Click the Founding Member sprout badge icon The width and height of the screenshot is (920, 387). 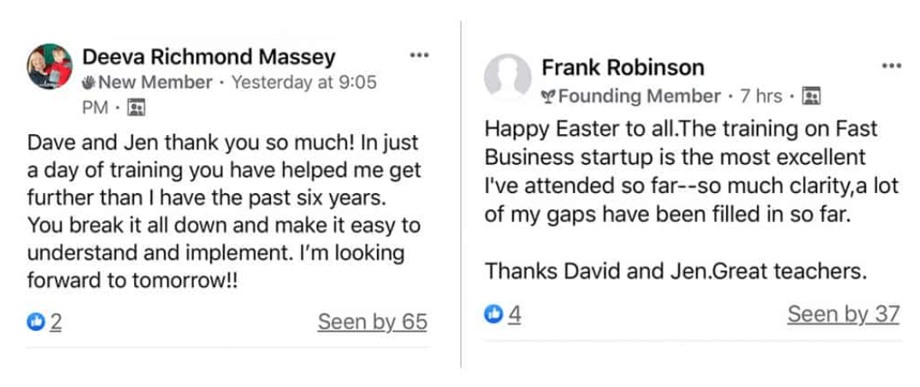click(549, 96)
